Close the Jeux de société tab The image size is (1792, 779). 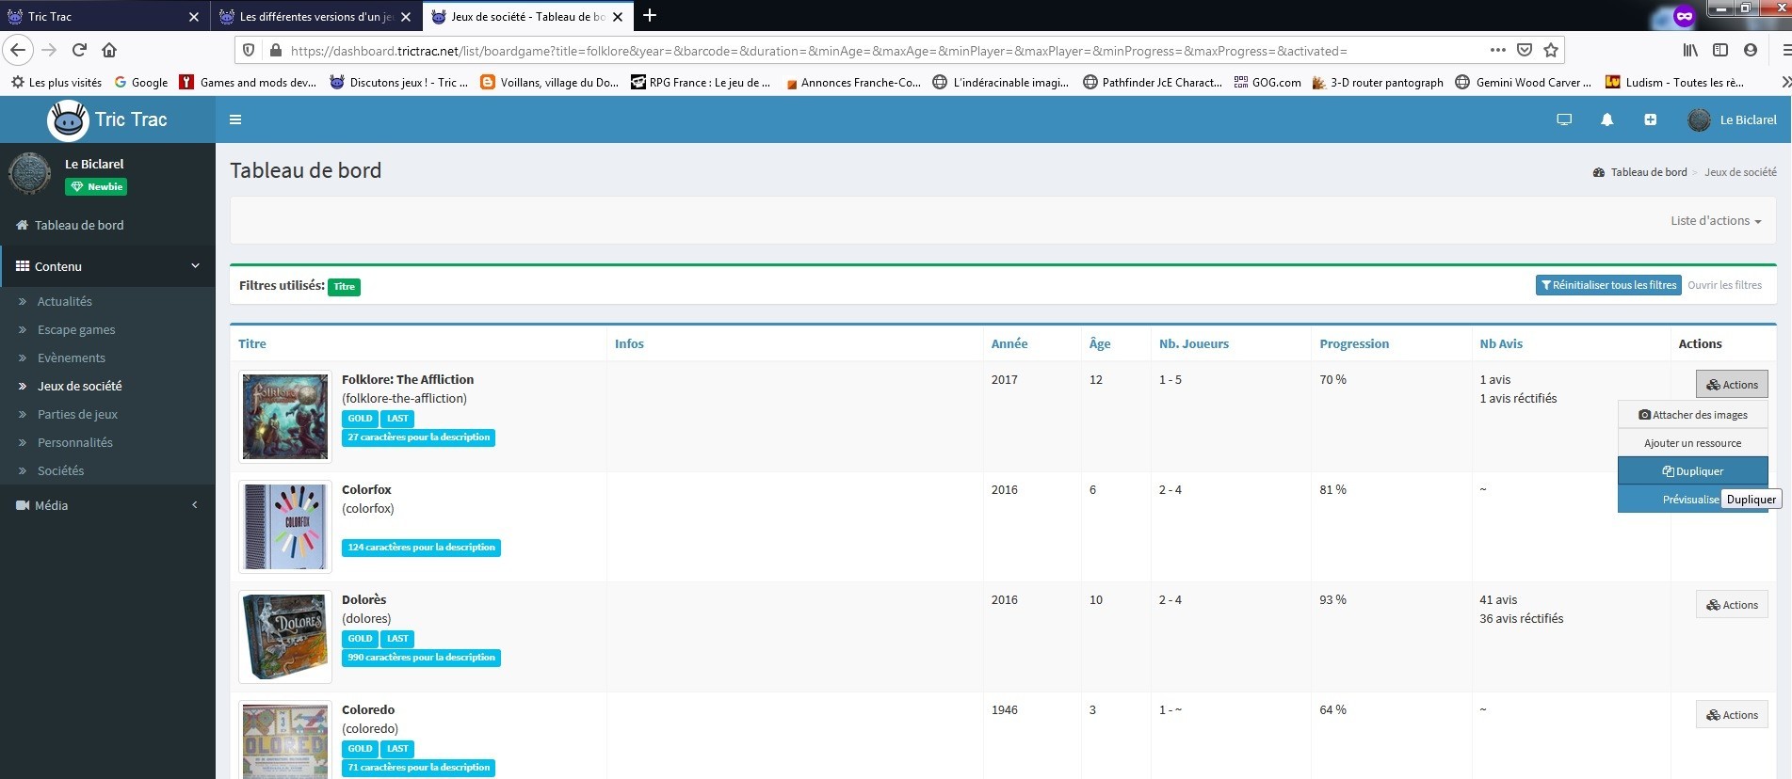(618, 16)
